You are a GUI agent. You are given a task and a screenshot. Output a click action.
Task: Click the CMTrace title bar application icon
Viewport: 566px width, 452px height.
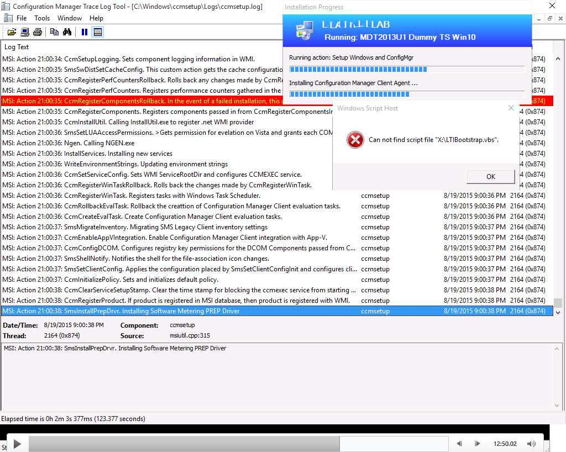(x=6, y=6)
